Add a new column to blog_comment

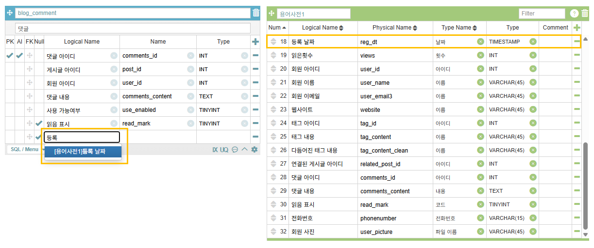pyautogui.click(x=255, y=42)
